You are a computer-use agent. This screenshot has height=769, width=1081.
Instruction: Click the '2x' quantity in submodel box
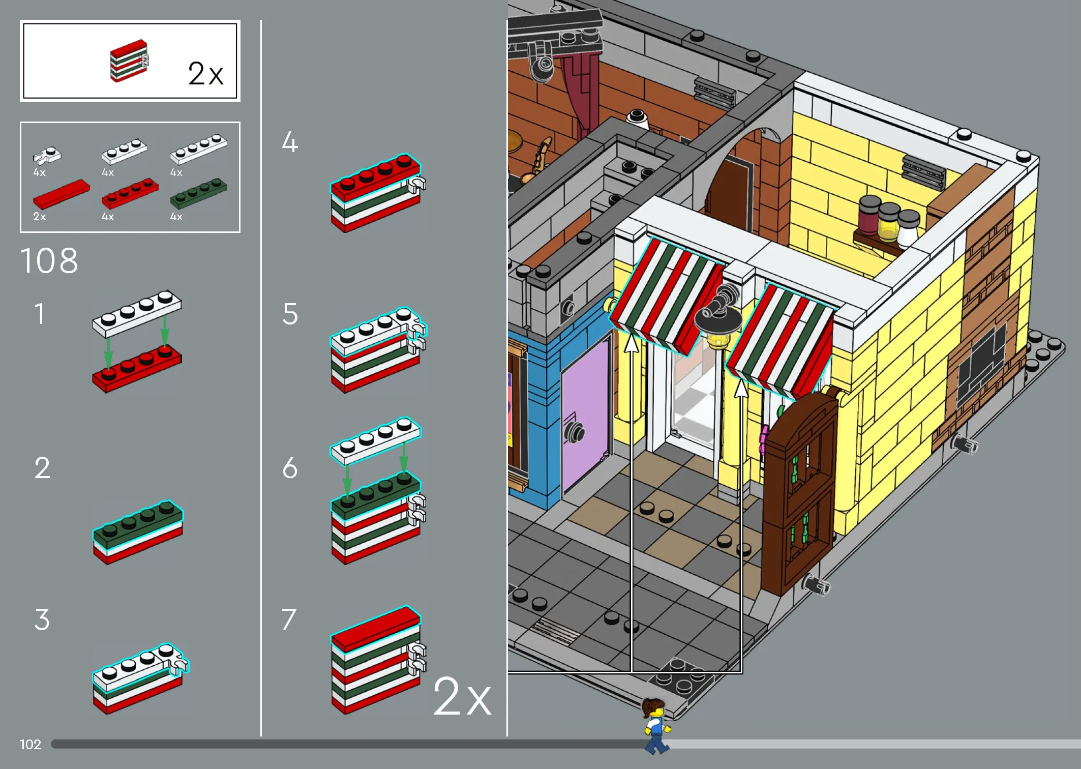pyautogui.click(x=205, y=73)
